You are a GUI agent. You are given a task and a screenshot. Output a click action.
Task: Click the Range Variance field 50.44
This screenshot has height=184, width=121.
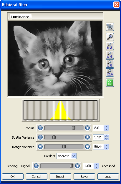[98, 147]
